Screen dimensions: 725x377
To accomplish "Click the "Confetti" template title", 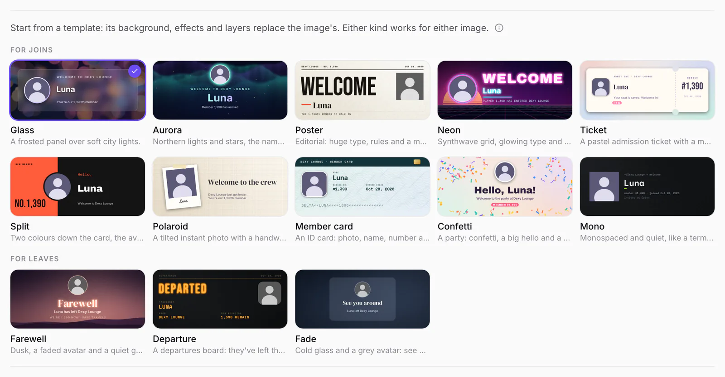I will (x=455, y=227).
